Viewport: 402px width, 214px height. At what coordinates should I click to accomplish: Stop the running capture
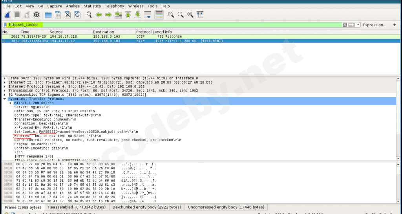pyautogui.click(x=17, y=15)
